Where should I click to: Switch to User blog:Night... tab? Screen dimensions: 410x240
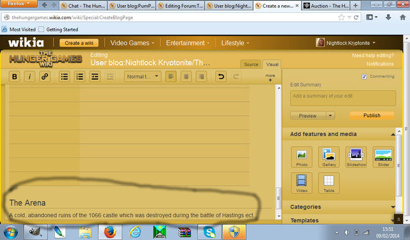229,6
